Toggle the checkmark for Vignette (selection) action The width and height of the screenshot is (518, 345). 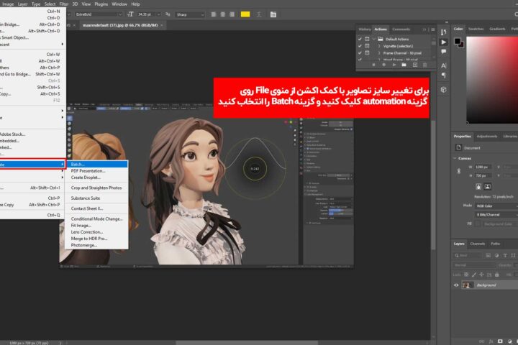pos(360,46)
